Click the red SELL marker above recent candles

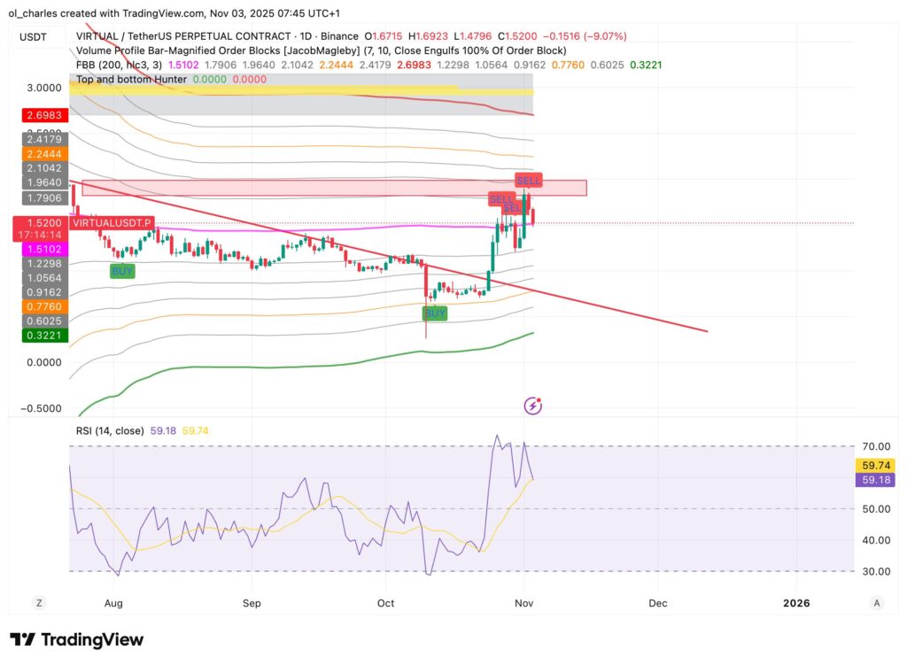(x=528, y=179)
